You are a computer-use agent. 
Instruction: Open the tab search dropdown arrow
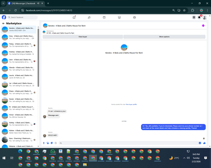[3, 3]
